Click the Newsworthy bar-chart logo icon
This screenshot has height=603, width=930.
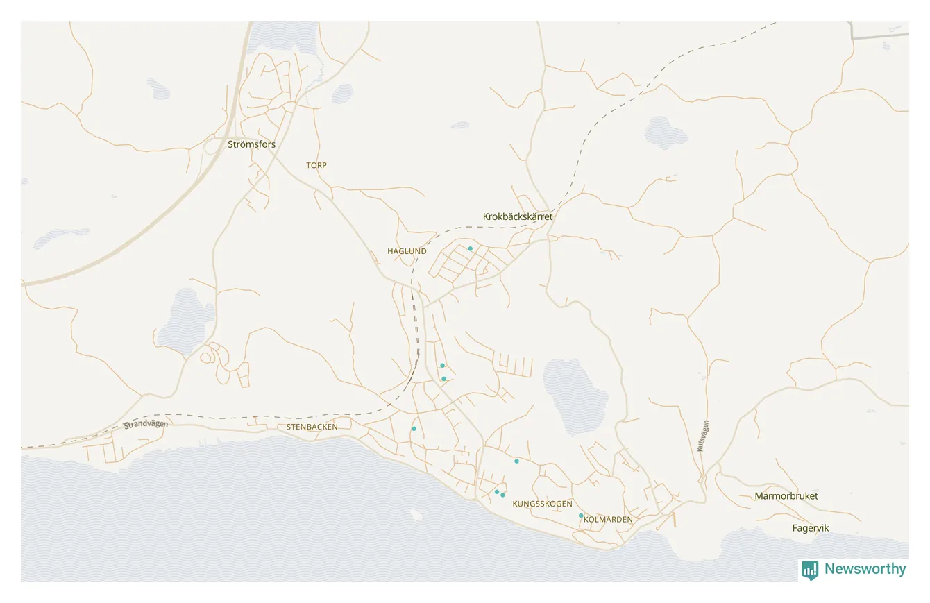click(x=809, y=570)
